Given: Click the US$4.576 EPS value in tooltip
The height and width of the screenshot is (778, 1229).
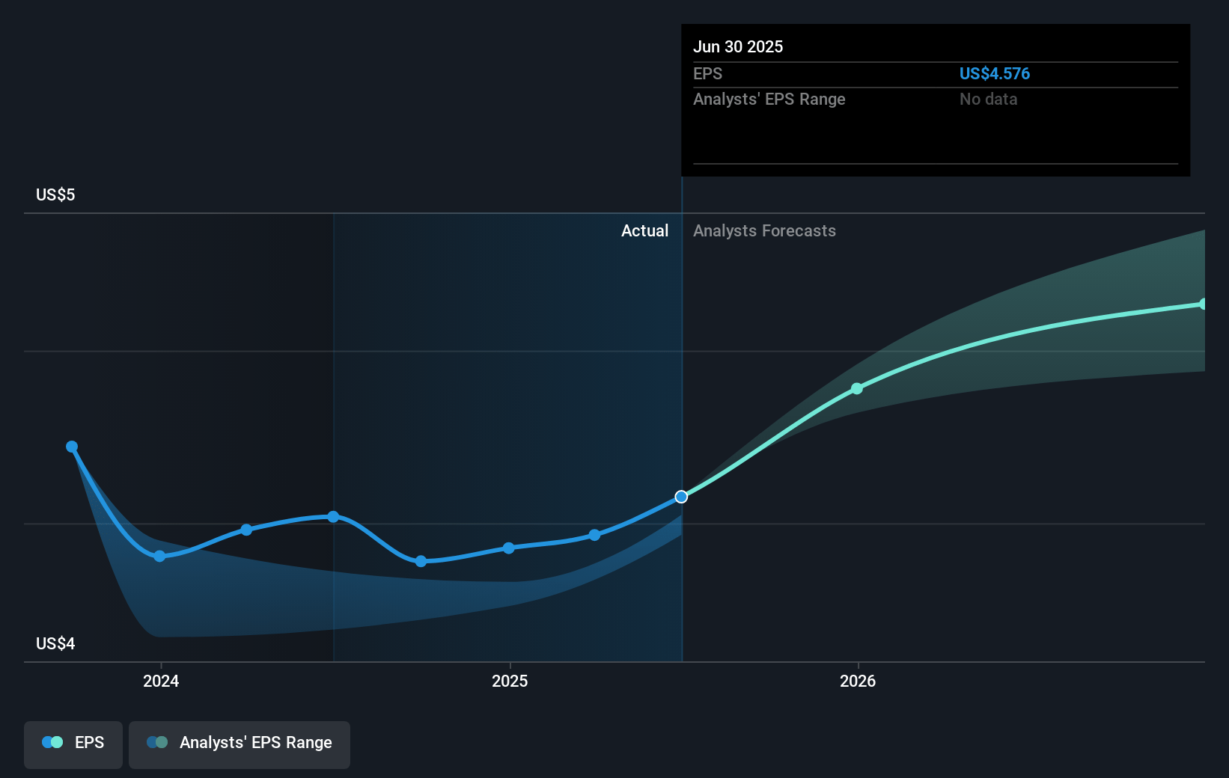Looking at the screenshot, I should [x=994, y=73].
